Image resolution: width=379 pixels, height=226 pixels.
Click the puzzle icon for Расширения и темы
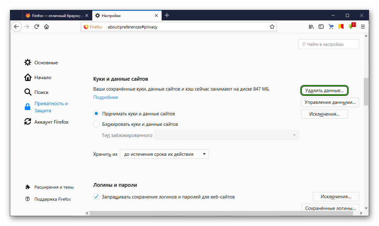coord(28,187)
